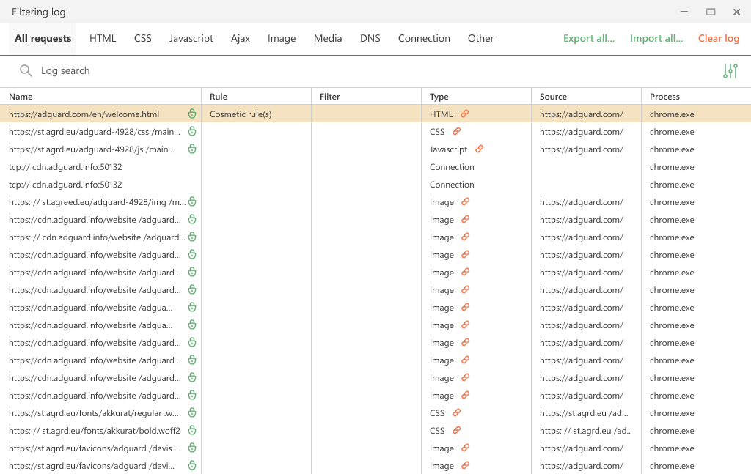This screenshot has height=474, width=751.
Task: Select the Media filter tab
Action: point(327,38)
